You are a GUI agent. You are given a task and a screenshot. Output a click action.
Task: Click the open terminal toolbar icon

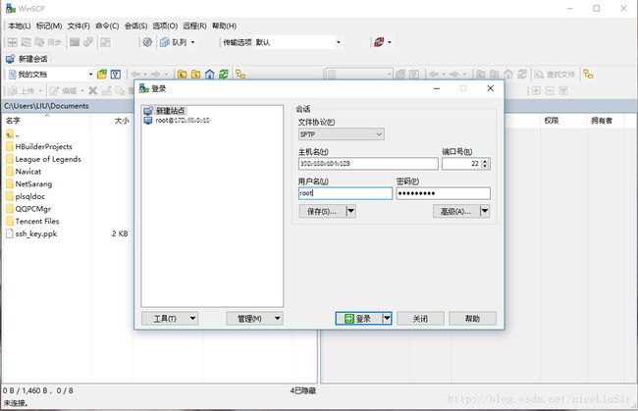(75, 42)
